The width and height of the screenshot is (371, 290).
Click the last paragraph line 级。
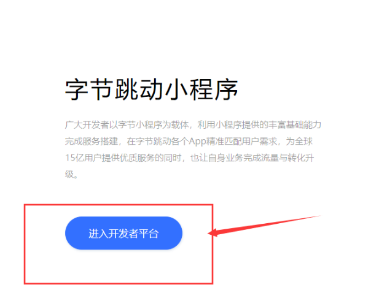point(71,174)
